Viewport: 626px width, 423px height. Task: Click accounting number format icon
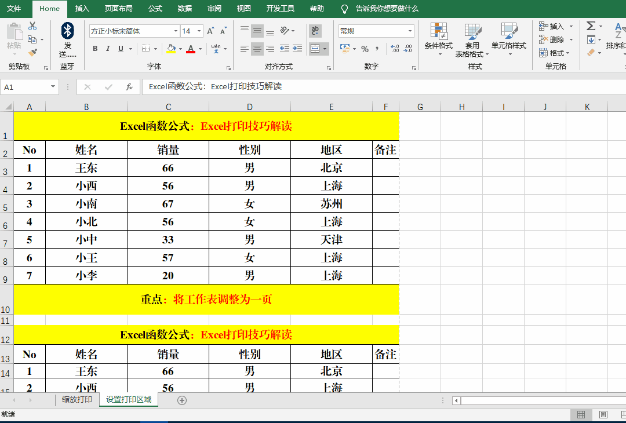click(345, 49)
